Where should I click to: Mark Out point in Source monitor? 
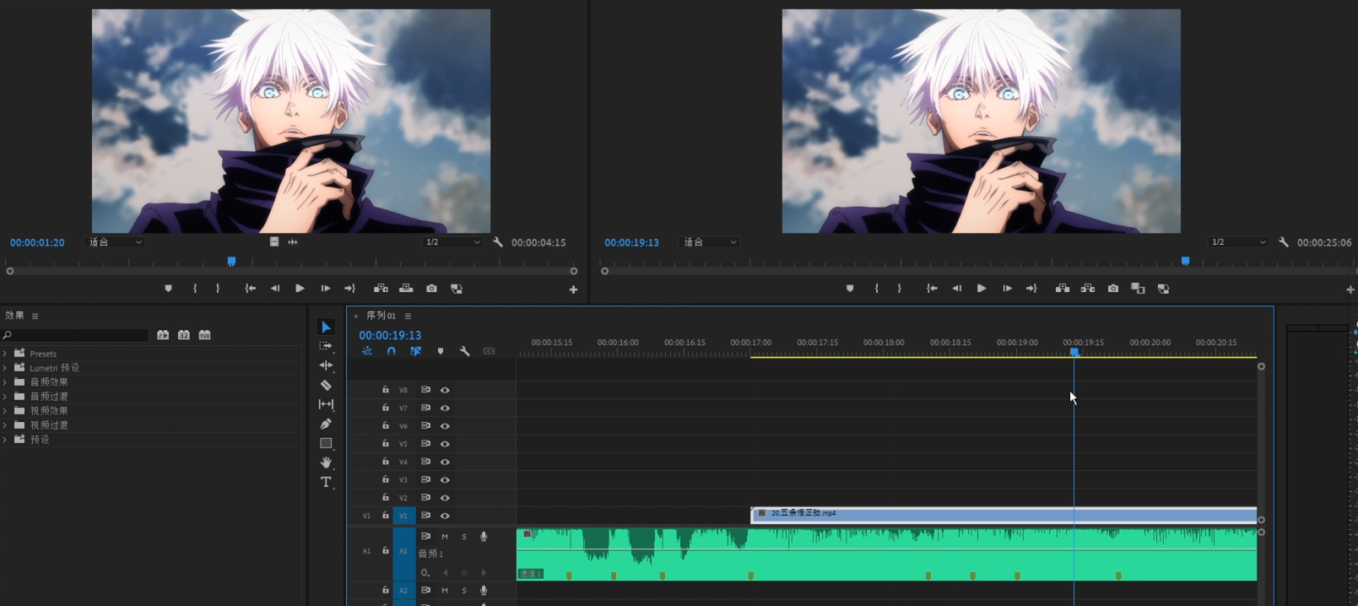click(x=218, y=289)
